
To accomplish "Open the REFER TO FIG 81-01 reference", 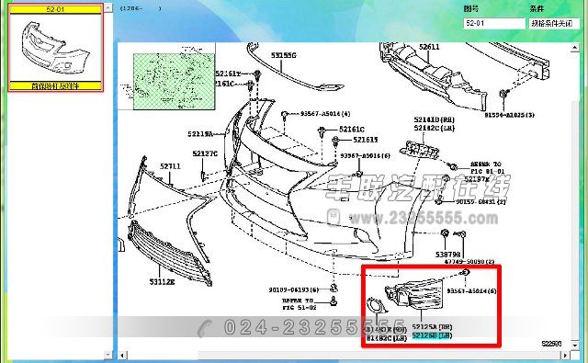I will point(487,167).
